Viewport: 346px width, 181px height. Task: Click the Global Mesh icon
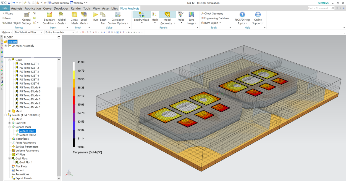(74, 15)
